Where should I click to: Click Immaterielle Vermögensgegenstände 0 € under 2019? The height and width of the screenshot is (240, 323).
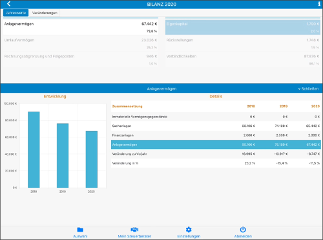pyautogui.click(x=285, y=117)
